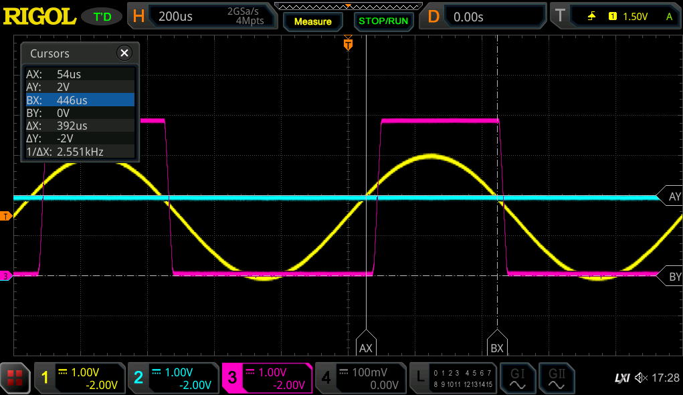Select the AX cursor handle marker
This screenshot has width=683, height=395.
[x=366, y=344]
